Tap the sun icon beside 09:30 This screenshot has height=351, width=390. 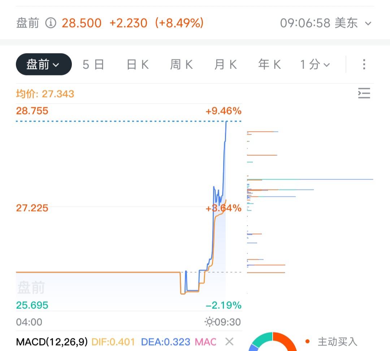point(209,322)
